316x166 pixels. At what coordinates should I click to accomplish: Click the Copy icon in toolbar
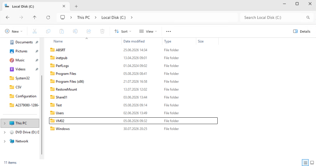coord(48,32)
